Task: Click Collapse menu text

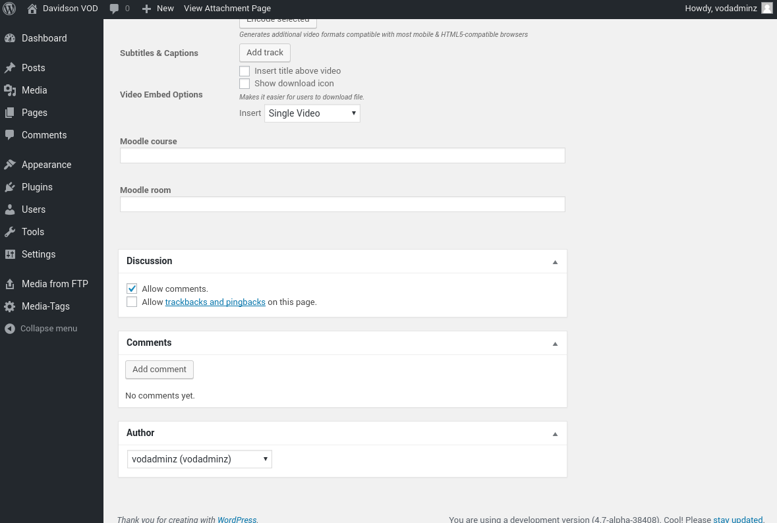Action: (x=49, y=329)
